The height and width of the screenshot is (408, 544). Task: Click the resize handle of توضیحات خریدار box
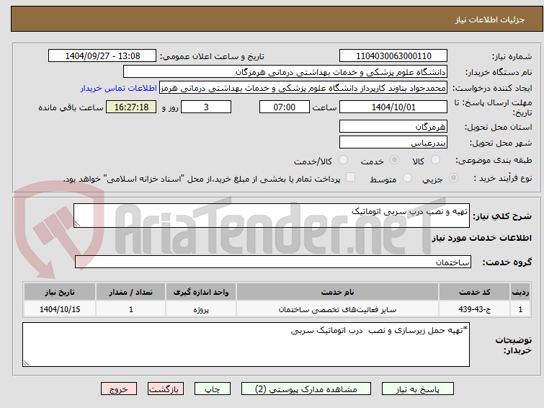pos(27,363)
